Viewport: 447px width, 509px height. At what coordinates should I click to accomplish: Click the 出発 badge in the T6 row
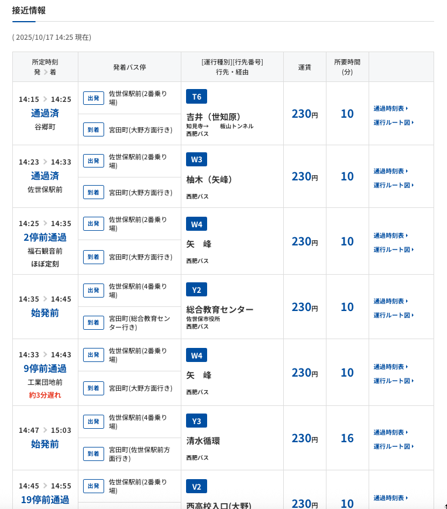pyautogui.click(x=94, y=98)
